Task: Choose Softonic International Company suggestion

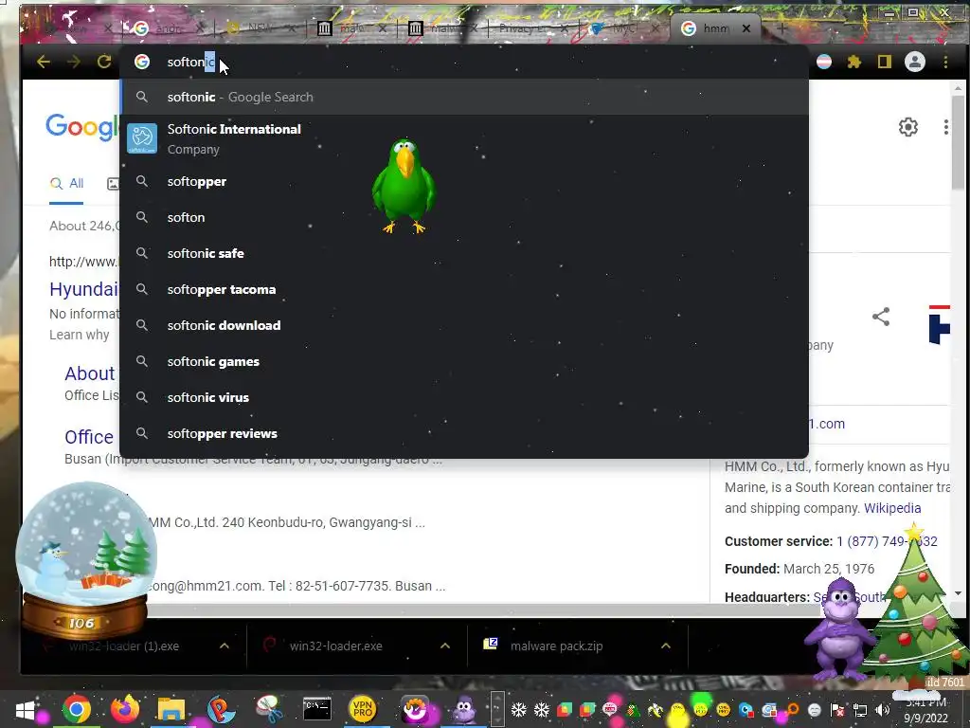Action: (x=464, y=138)
